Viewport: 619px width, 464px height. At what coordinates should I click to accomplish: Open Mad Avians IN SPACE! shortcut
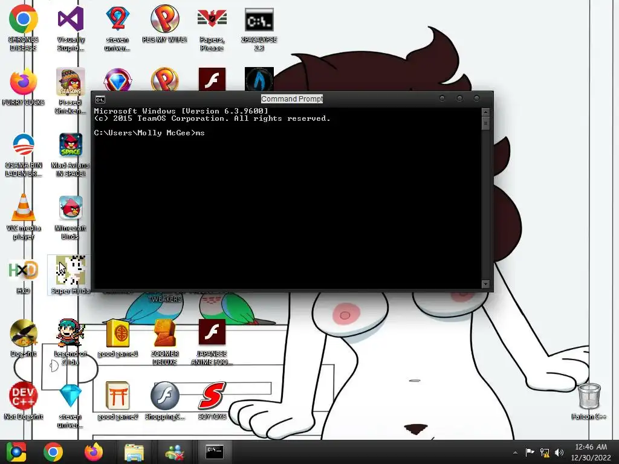pyautogui.click(x=71, y=155)
